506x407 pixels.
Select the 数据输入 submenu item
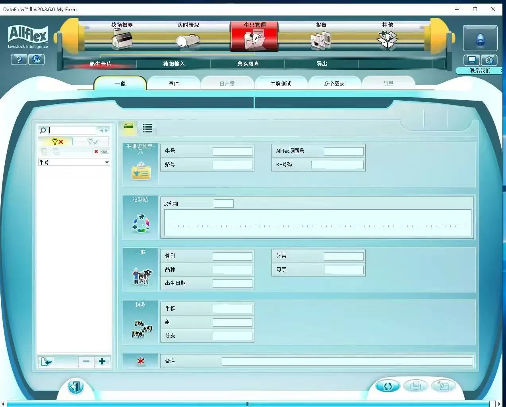174,64
